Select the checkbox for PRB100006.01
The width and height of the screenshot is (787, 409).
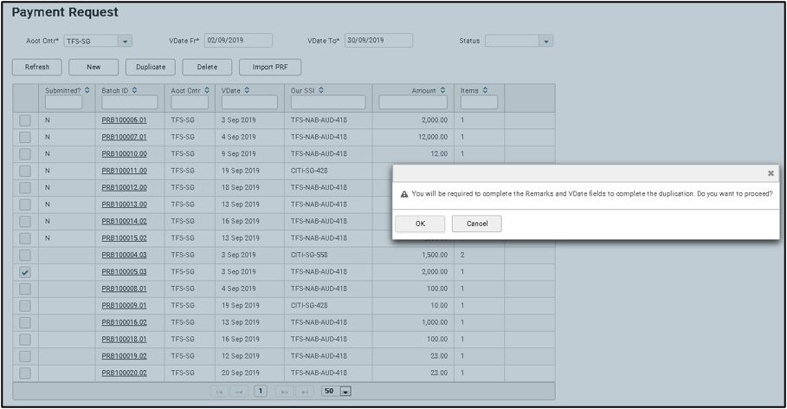click(x=25, y=120)
